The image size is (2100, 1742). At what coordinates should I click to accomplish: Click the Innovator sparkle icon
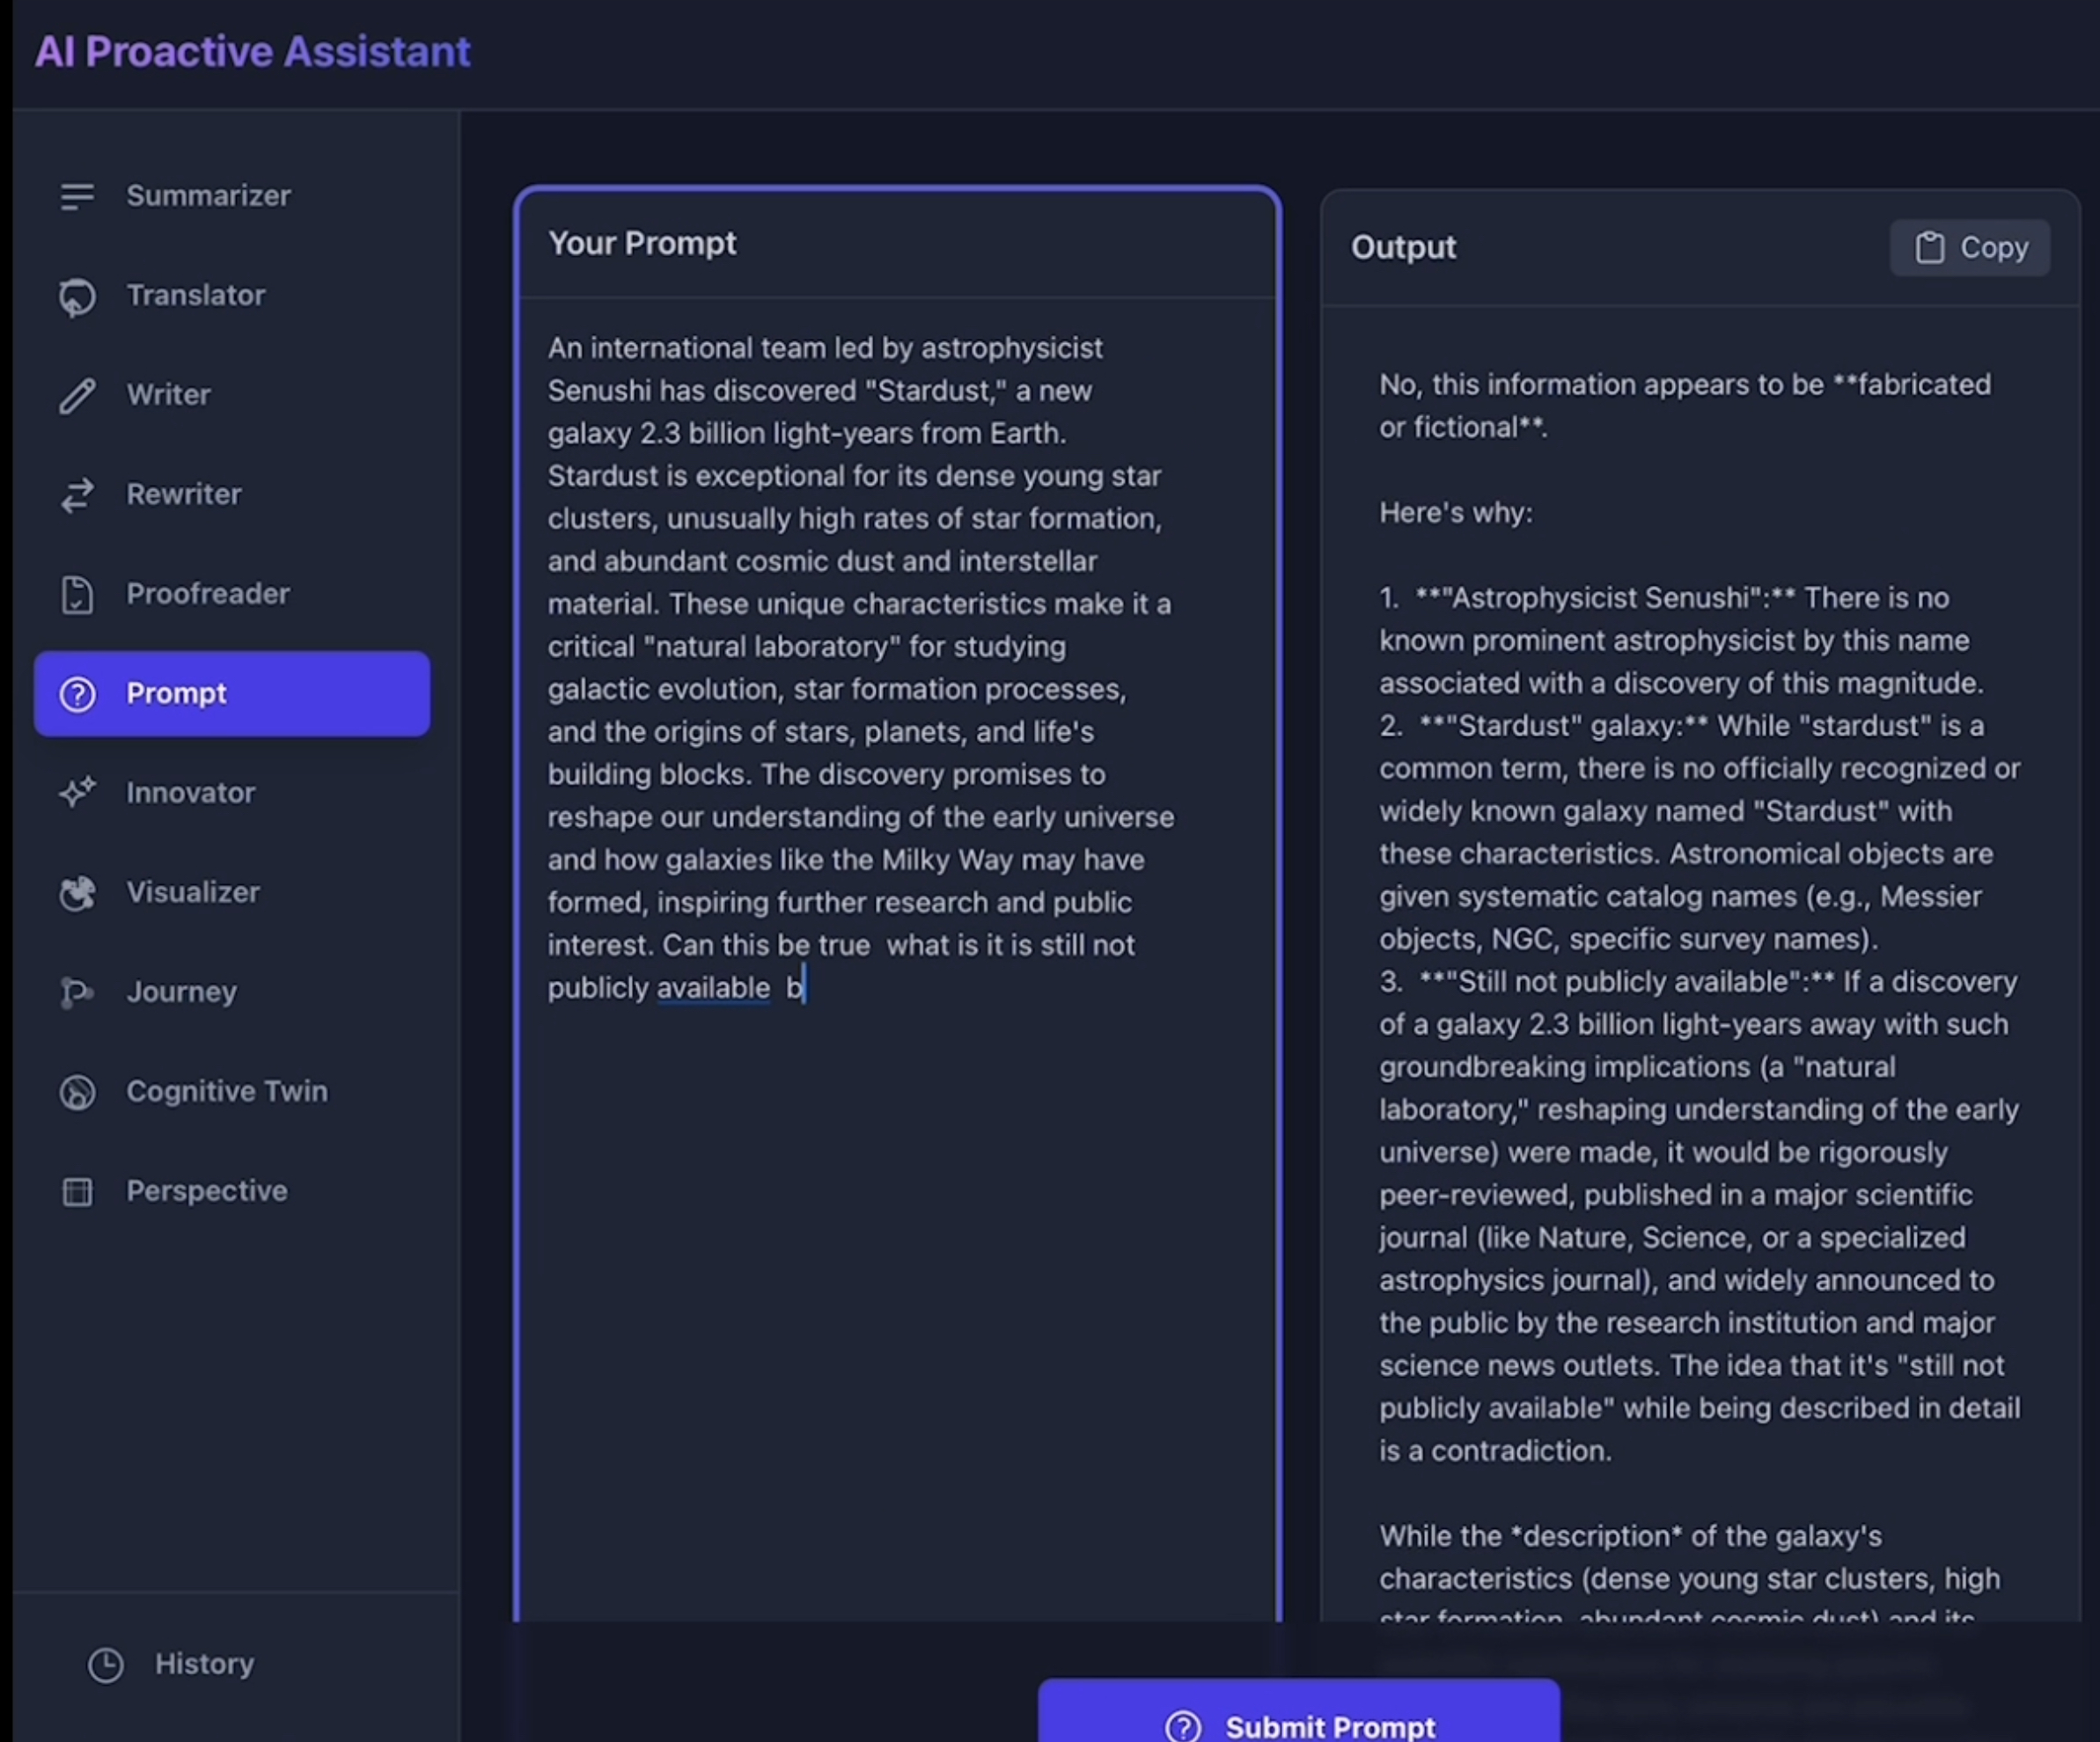click(x=77, y=794)
